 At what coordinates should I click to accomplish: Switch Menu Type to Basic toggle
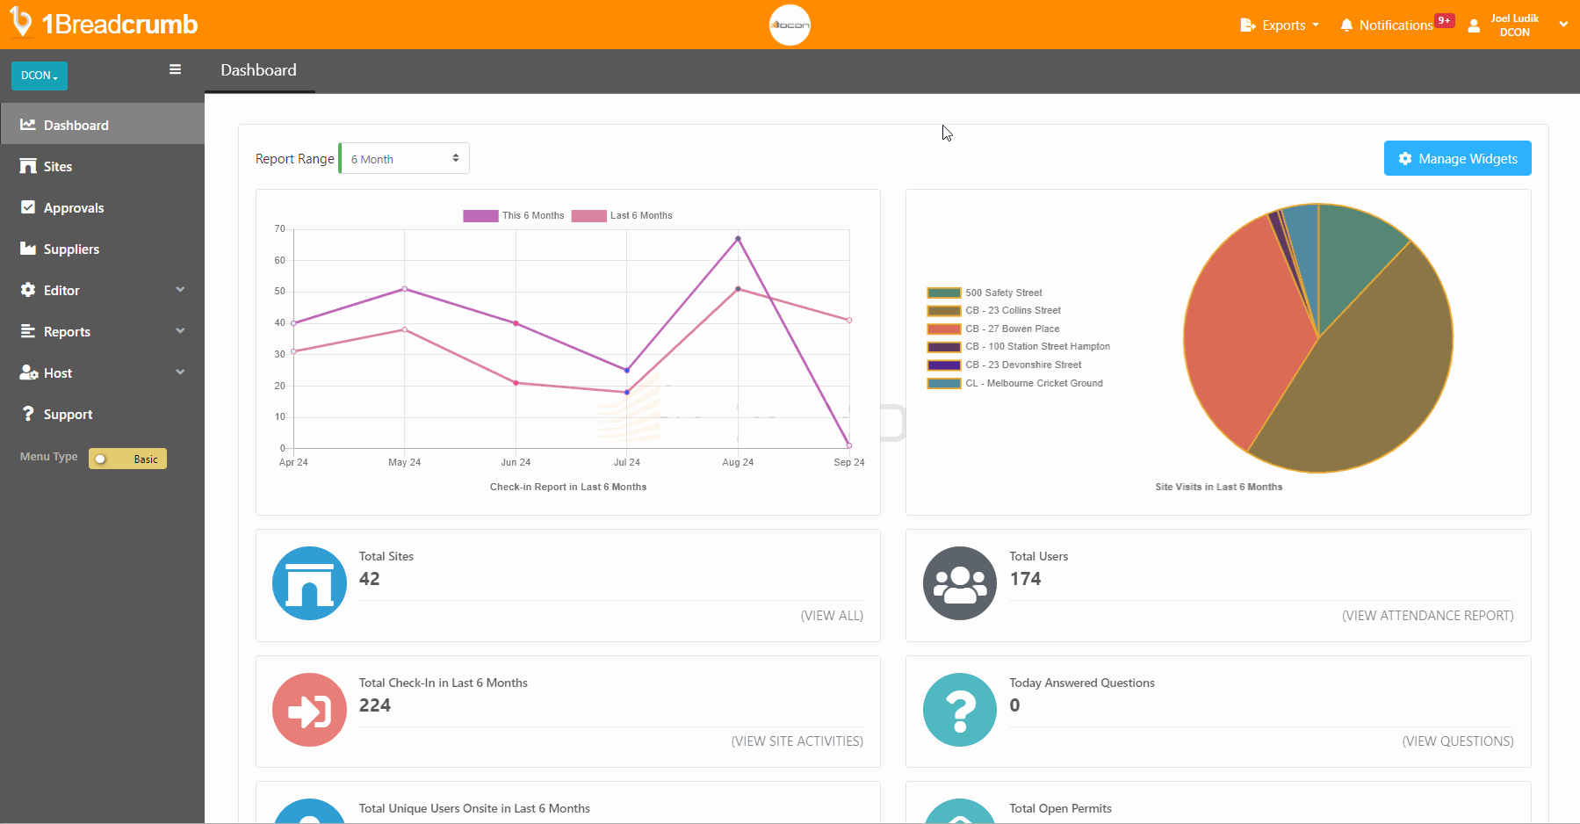click(x=126, y=458)
